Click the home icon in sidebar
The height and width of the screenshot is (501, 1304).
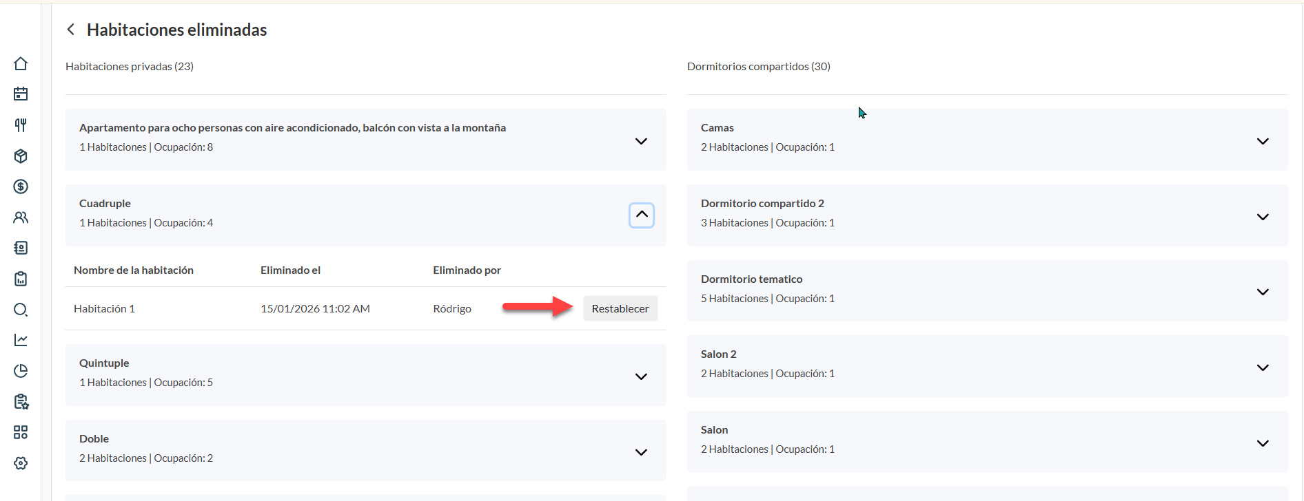[x=21, y=64]
